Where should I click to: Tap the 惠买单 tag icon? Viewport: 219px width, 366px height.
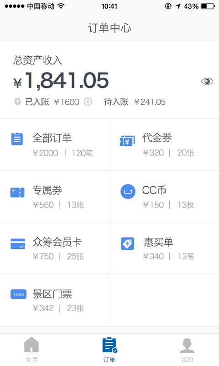click(128, 244)
